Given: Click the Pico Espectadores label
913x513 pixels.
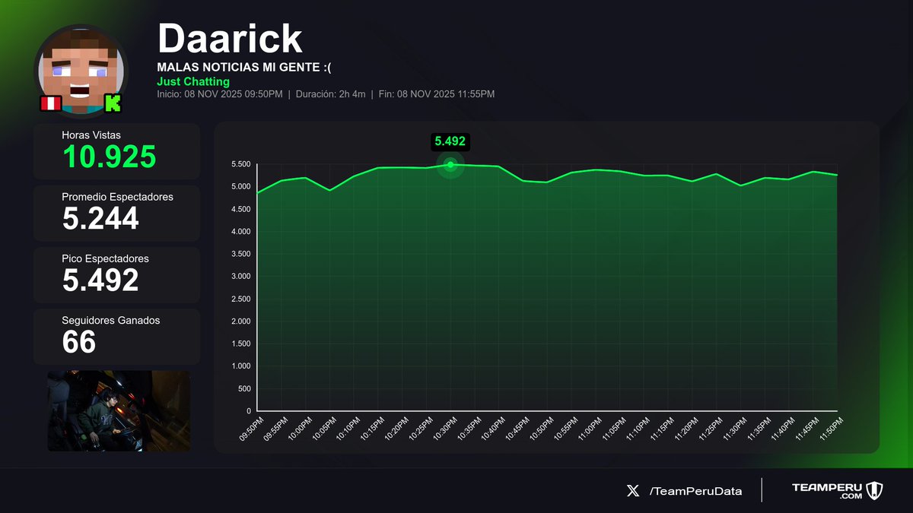Looking at the screenshot, I should point(106,258).
